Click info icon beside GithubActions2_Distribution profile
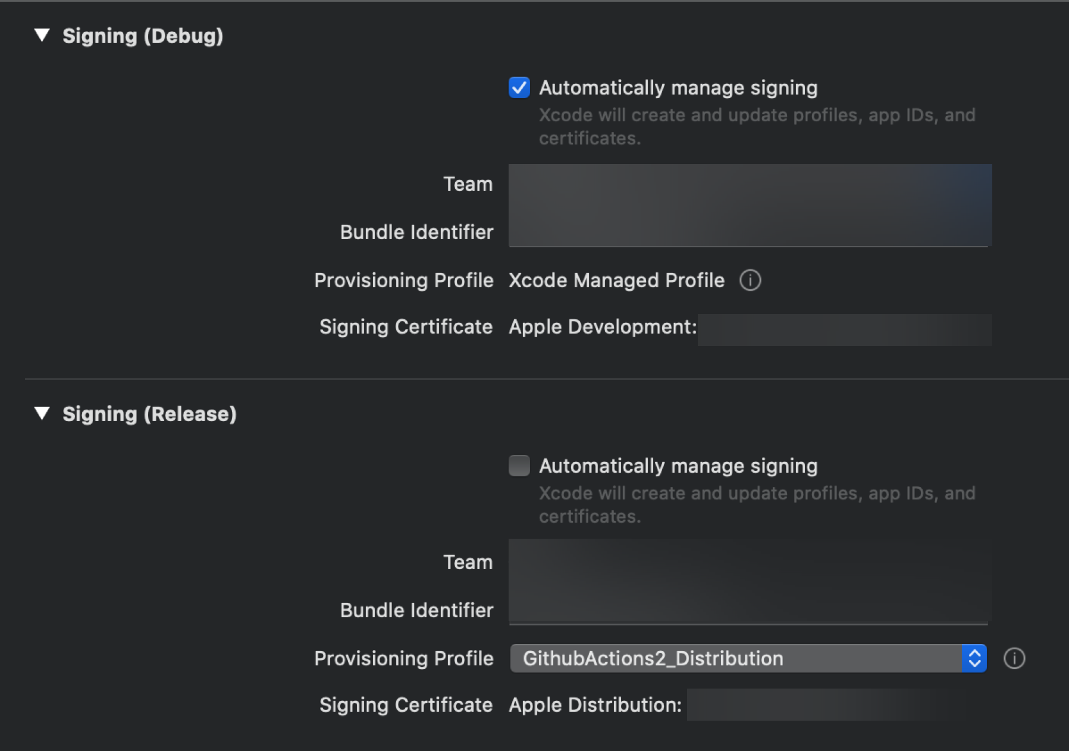1069x751 pixels. point(1014,658)
